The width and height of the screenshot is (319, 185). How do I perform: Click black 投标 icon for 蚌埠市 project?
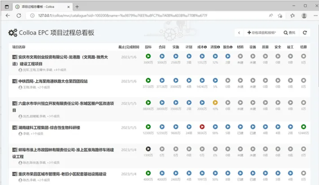(x=148, y=149)
